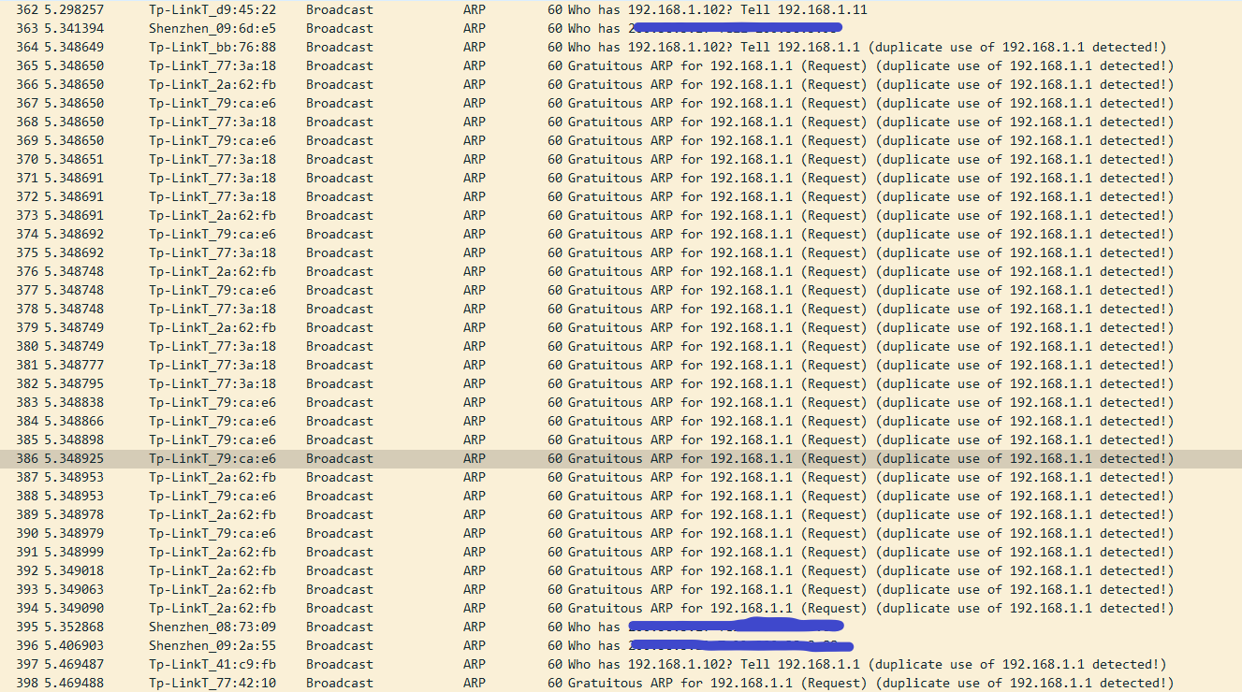1242x692 pixels.
Task: Select the row with time 5.349018
Action: pos(621,570)
